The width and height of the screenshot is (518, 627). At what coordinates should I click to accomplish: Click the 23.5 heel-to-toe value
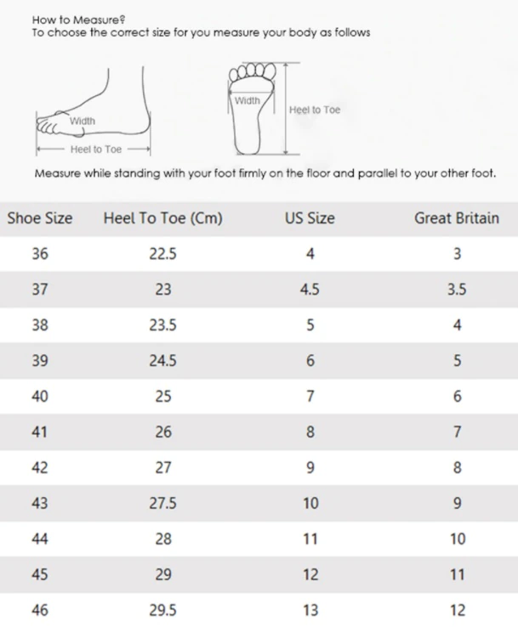pos(163,325)
